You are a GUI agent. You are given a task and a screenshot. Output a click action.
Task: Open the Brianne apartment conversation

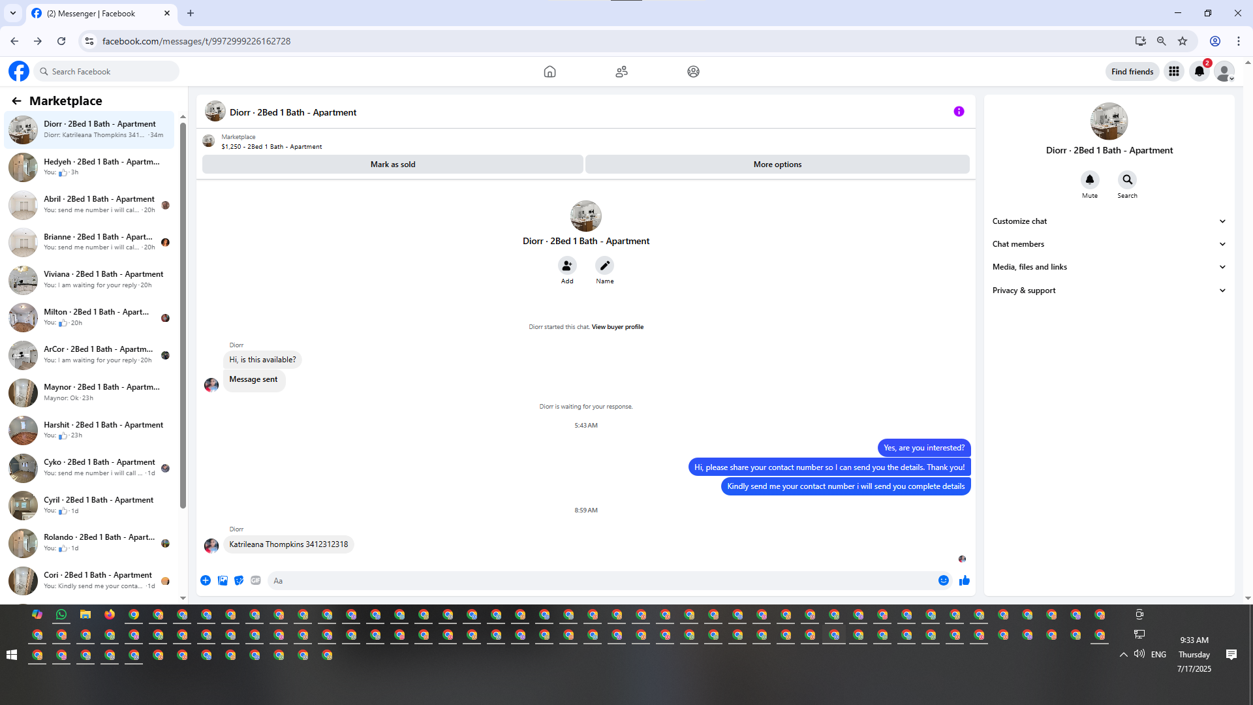(x=90, y=242)
